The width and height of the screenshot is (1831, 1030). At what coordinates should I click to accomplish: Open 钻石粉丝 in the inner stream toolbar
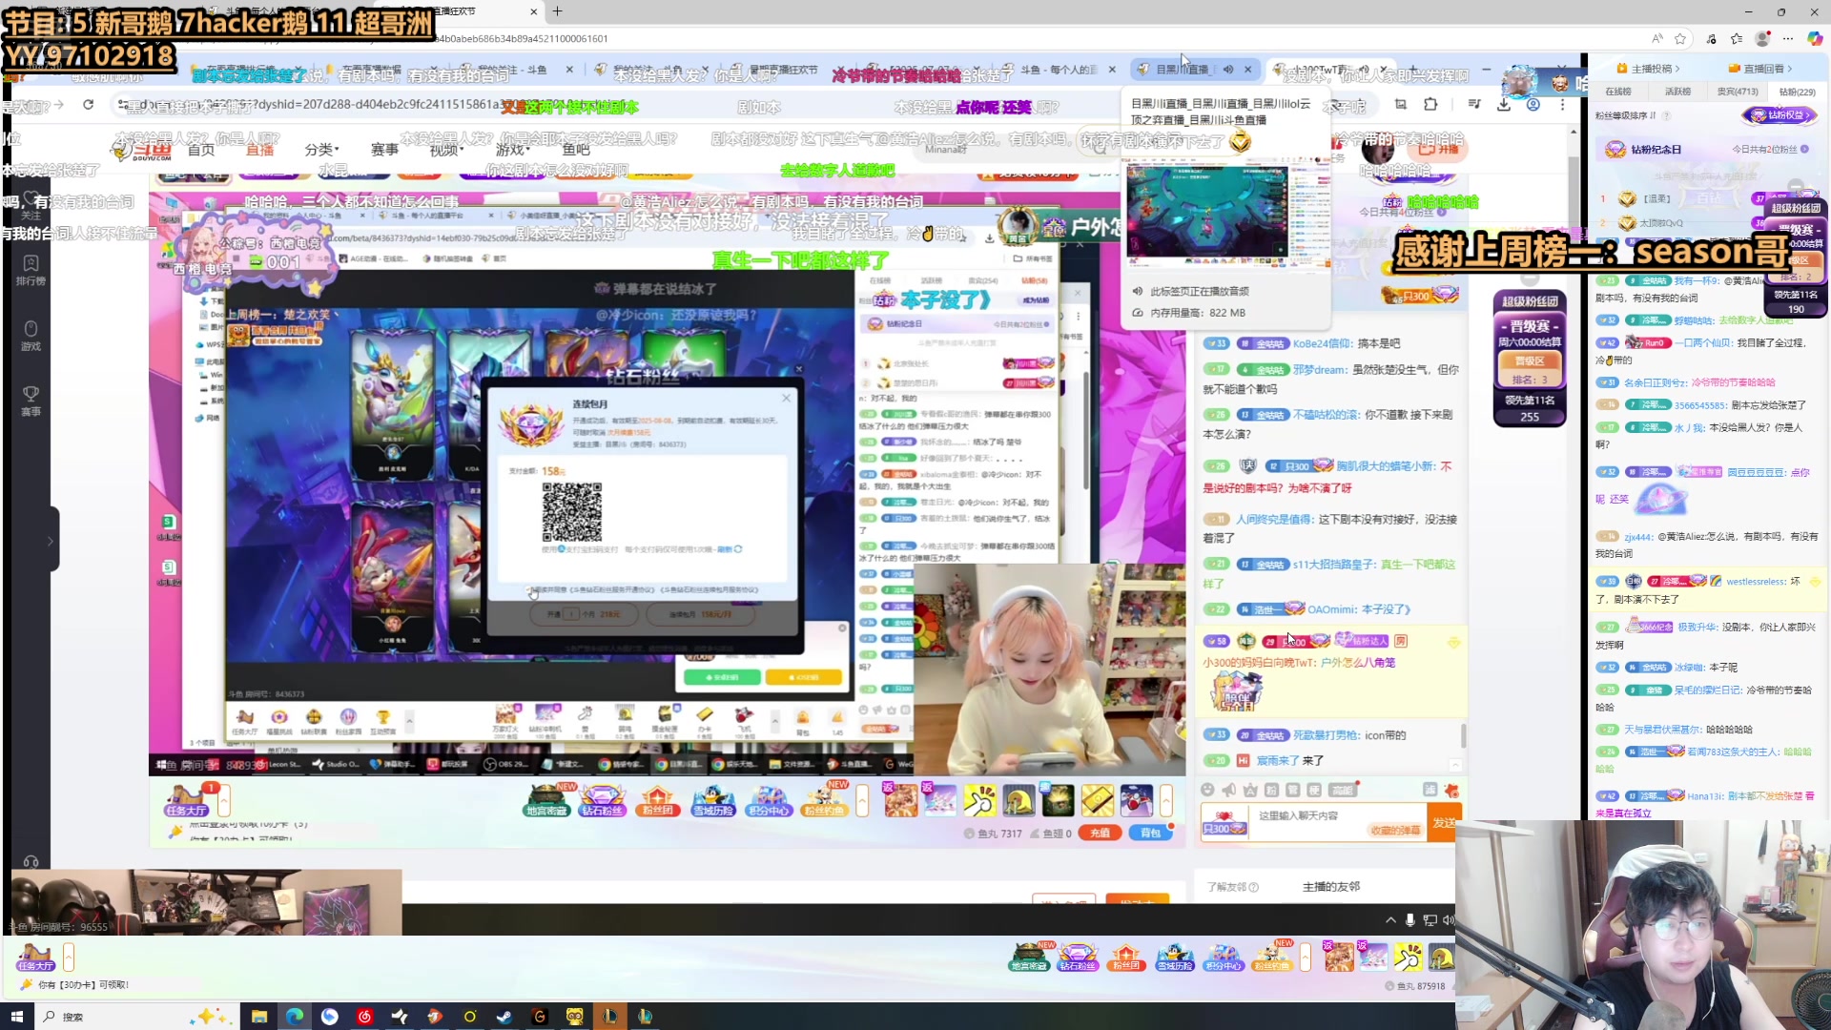[602, 799]
